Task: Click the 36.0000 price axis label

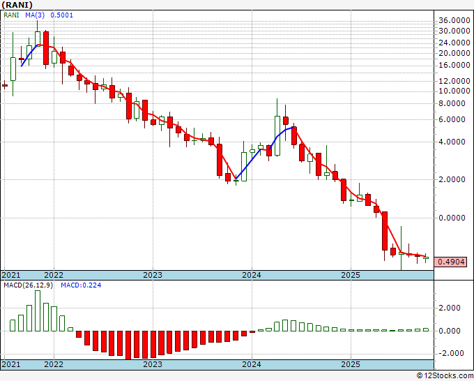Action: point(454,20)
